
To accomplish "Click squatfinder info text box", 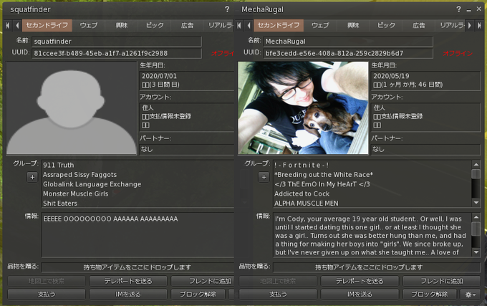I will tap(138, 235).
